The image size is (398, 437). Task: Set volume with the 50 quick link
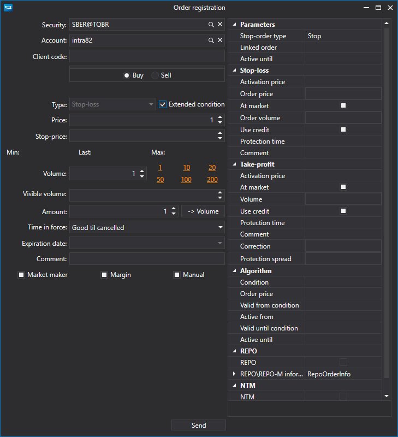pyautogui.click(x=160, y=180)
